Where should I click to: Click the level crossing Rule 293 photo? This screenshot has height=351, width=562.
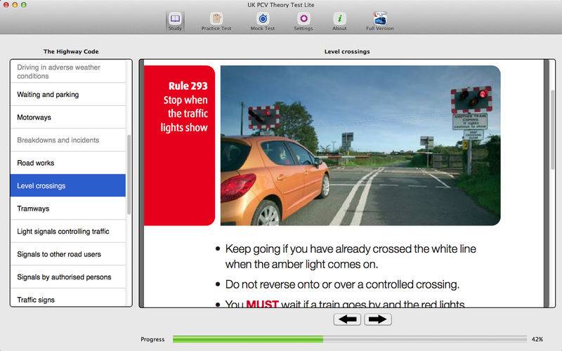tap(360, 145)
